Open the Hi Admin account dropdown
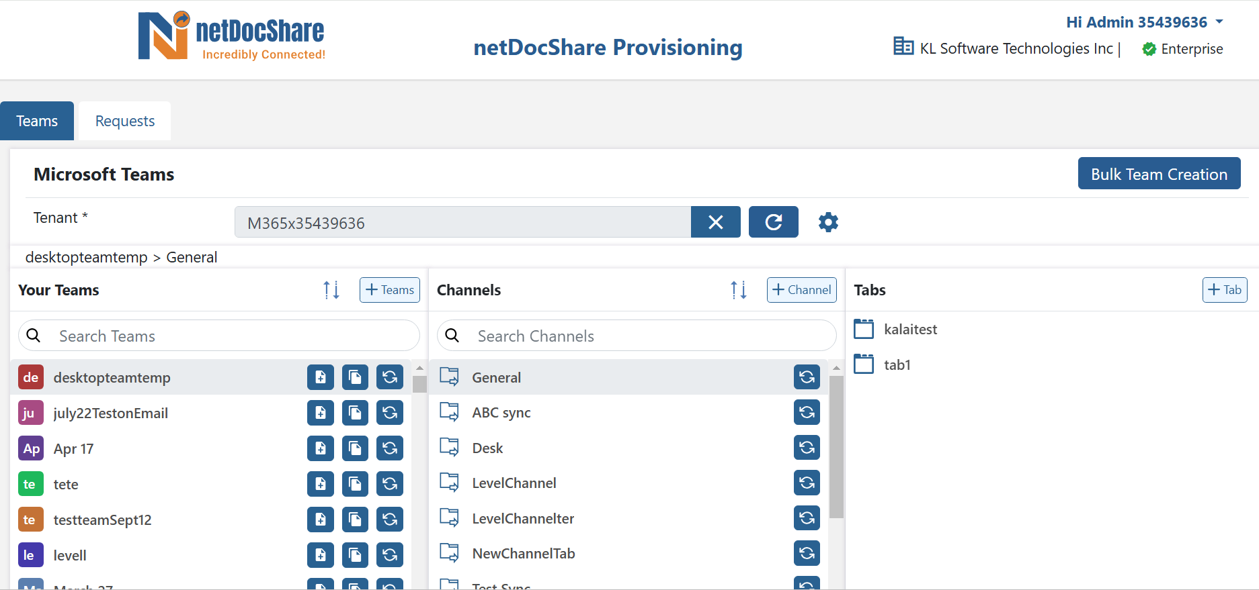 [x=1144, y=22]
